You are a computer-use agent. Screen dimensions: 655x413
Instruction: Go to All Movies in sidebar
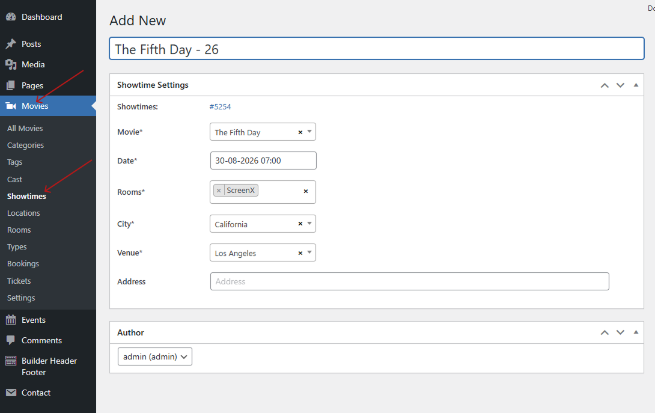coord(25,128)
